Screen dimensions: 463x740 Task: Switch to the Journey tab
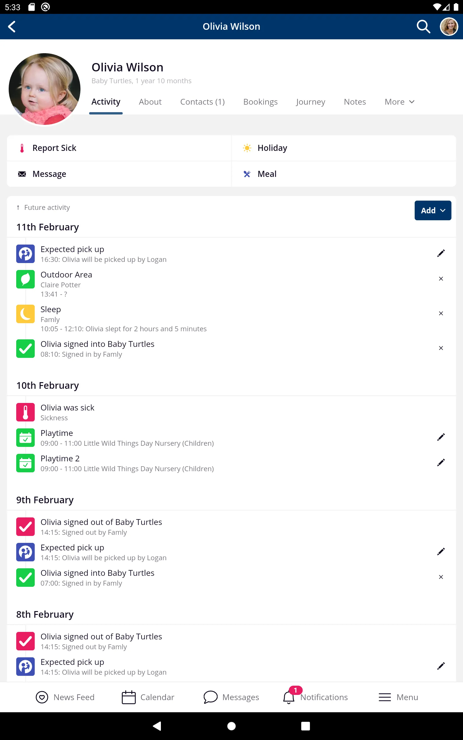[310, 102]
